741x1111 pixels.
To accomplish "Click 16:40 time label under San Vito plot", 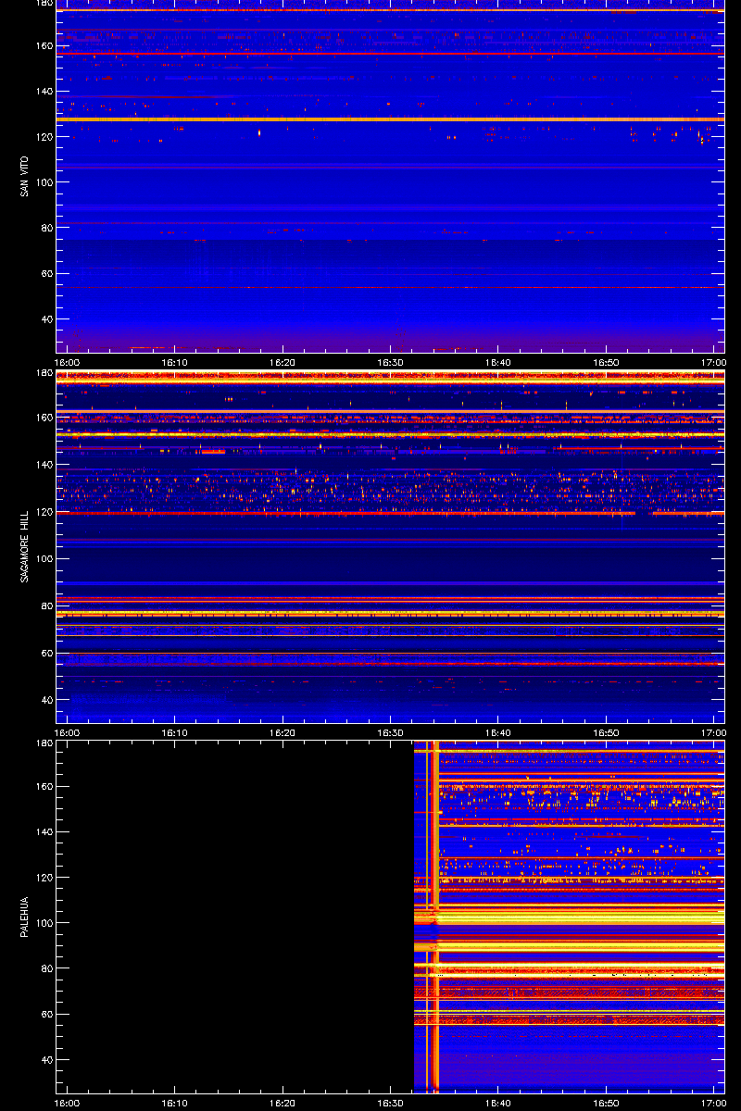I will (498, 363).
